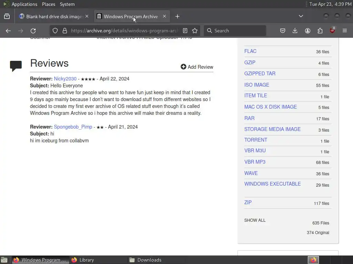Click the '117 files' count
The height and width of the screenshot is (264, 353).
(x=322, y=203)
